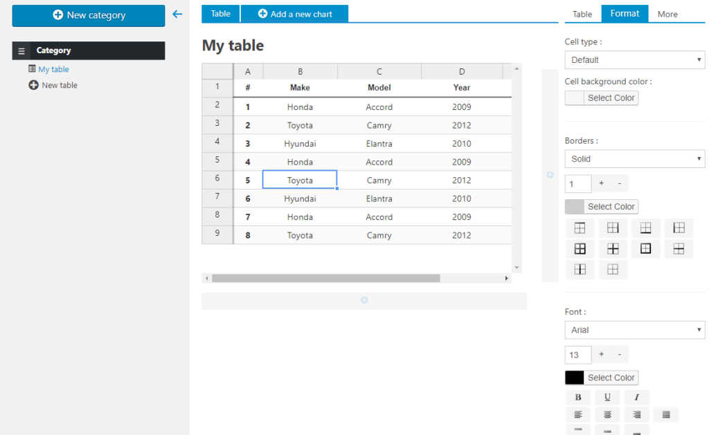Apply bottom border to the selection
Screen dimensions: 709x435
pos(646,228)
